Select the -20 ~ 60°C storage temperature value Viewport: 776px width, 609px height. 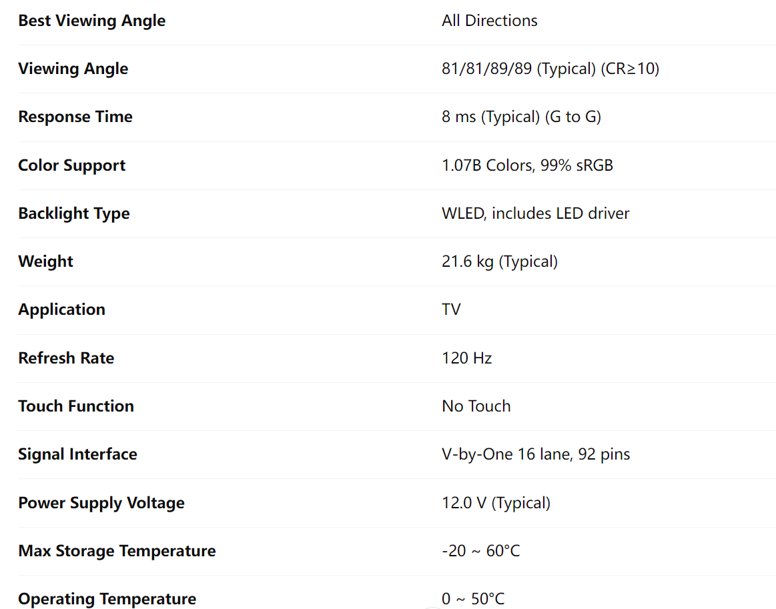[480, 551]
